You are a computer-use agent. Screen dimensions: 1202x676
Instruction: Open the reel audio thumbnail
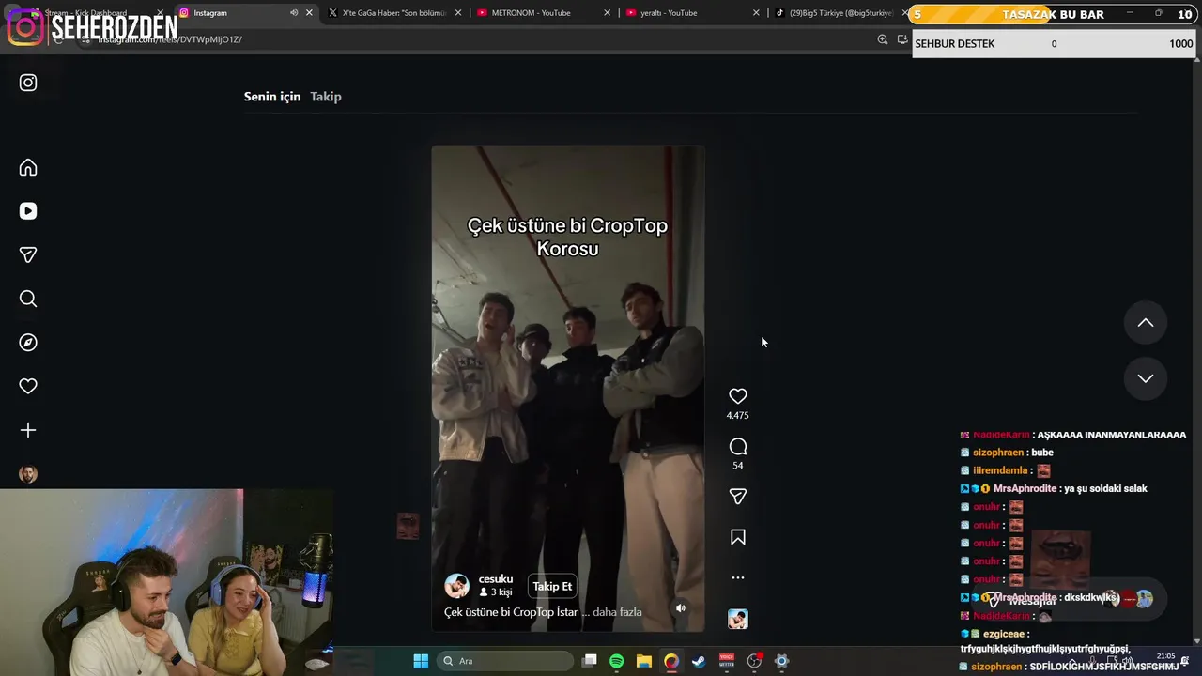tap(738, 619)
